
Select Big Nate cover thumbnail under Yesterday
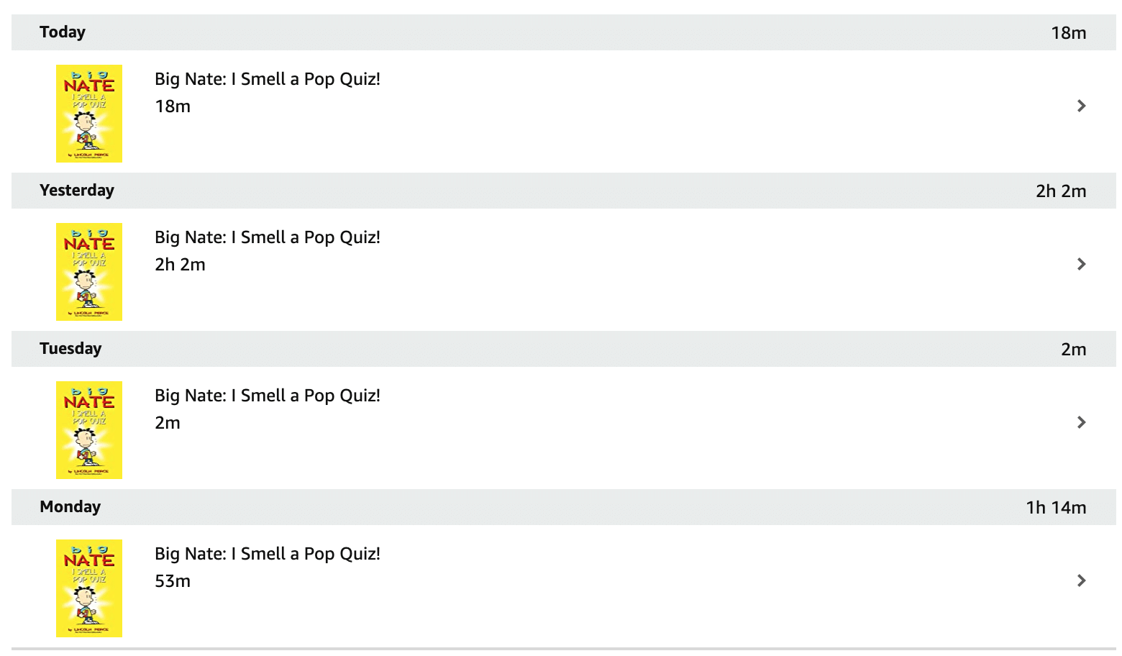coord(89,272)
